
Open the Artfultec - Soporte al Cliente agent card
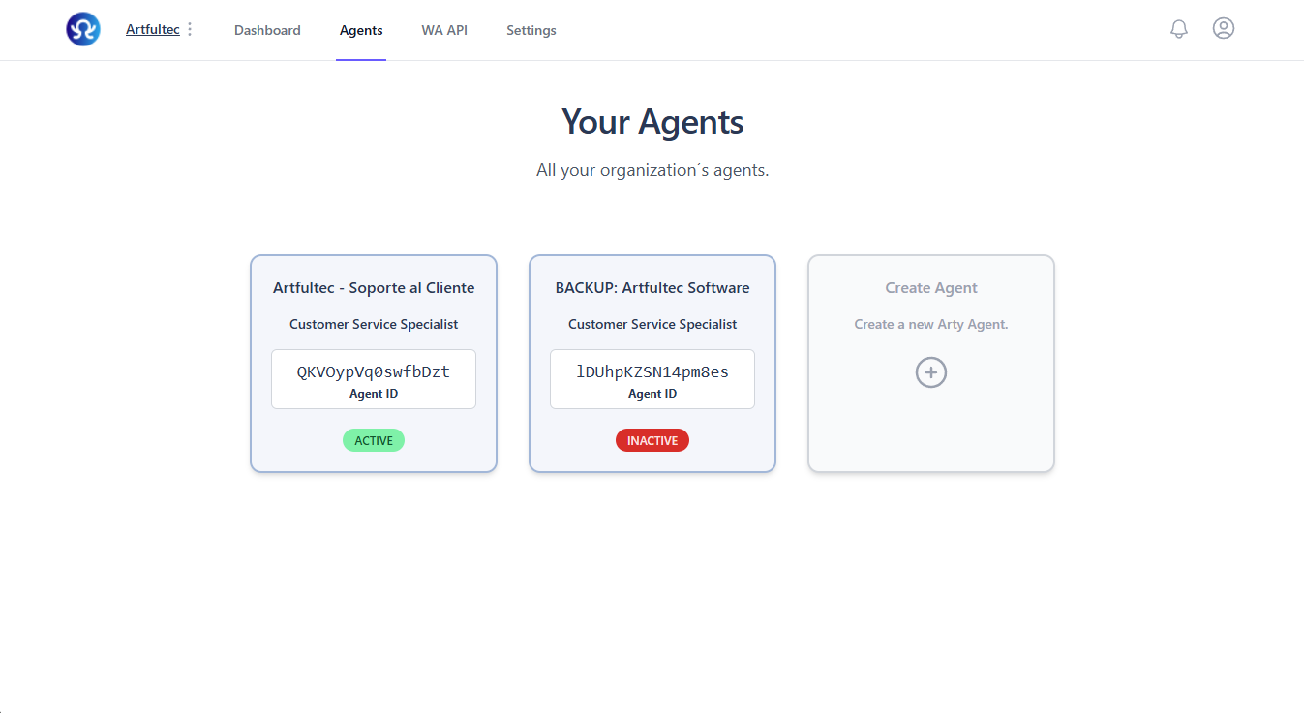(x=373, y=287)
